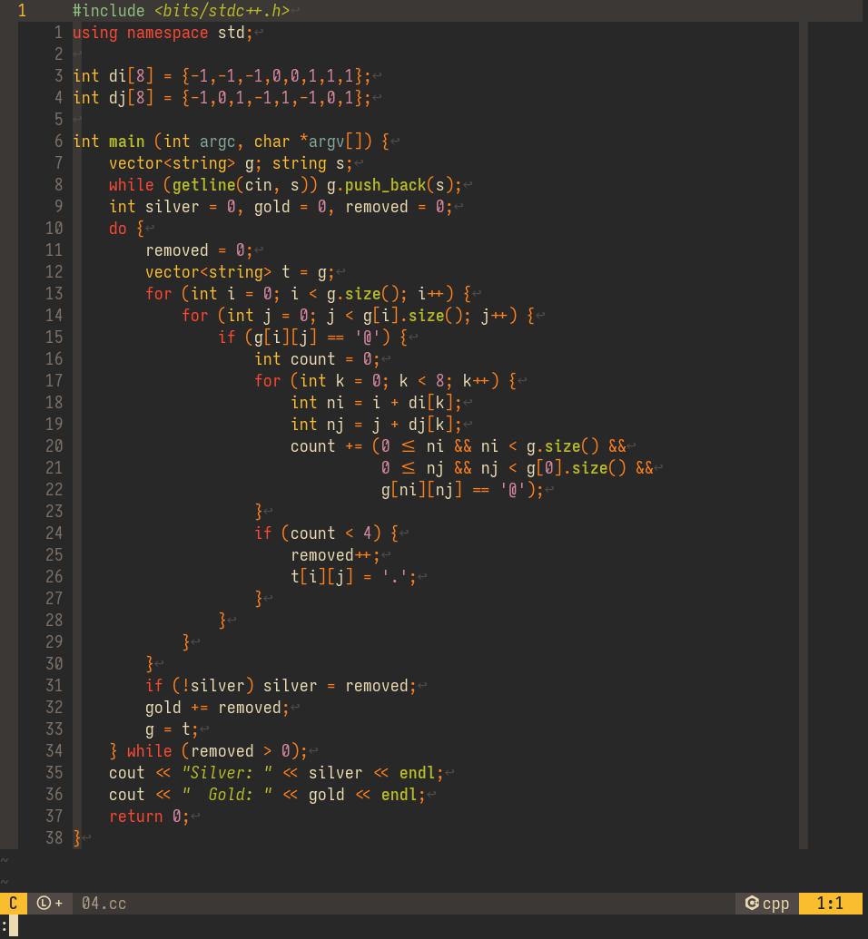Click the command line prompt input
This screenshot has height=939, width=868.
14,925
